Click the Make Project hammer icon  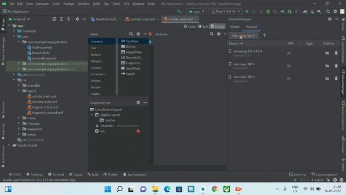click(179, 11)
